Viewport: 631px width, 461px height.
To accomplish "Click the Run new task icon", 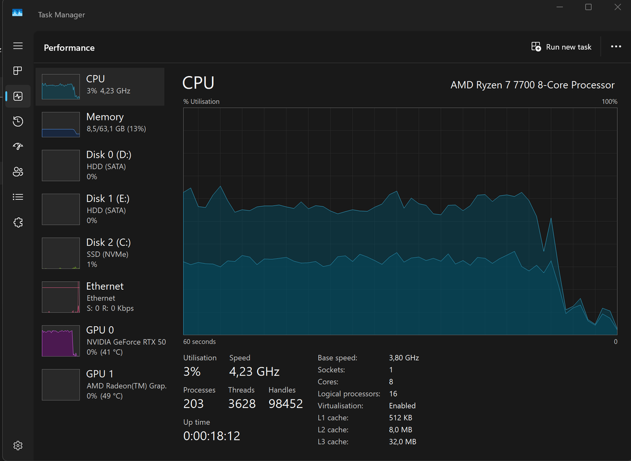I will click(536, 47).
